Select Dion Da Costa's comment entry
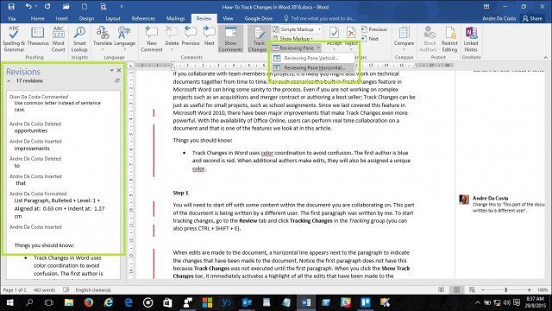Screen dimensions: 552x311 click(x=55, y=103)
